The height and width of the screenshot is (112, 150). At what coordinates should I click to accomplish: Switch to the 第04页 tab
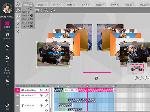[x=70, y=5]
